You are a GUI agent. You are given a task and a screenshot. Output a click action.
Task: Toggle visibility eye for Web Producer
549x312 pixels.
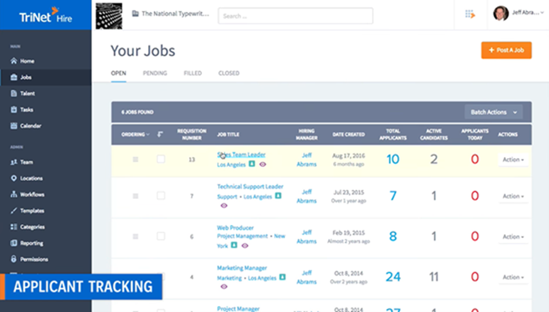point(245,246)
